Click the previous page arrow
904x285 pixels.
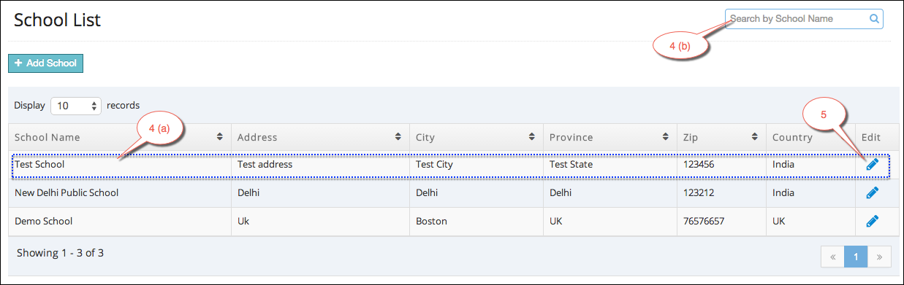[832, 257]
